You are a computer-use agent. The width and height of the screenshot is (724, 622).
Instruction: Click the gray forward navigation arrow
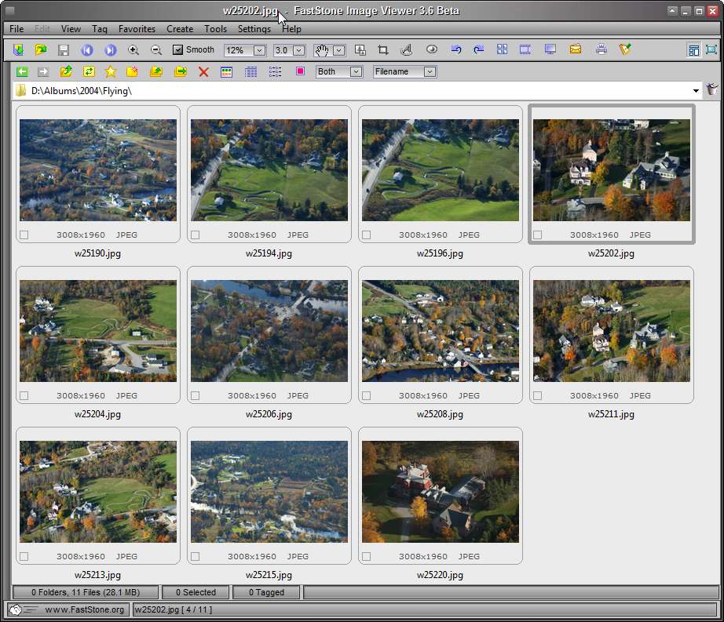[x=43, y=71]
